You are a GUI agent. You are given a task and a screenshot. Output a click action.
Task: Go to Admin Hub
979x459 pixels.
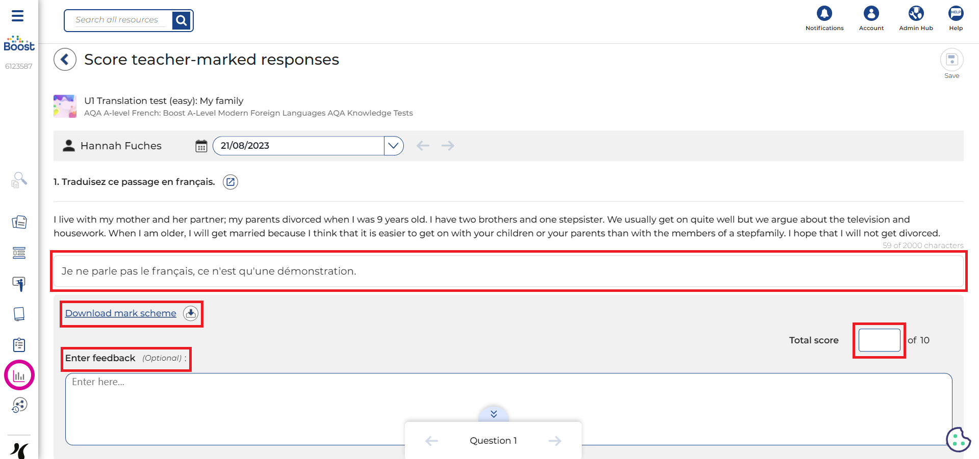coord(916,14)
